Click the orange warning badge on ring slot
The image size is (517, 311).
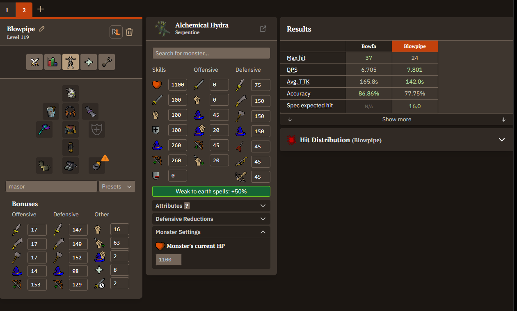tap(105, 158)
